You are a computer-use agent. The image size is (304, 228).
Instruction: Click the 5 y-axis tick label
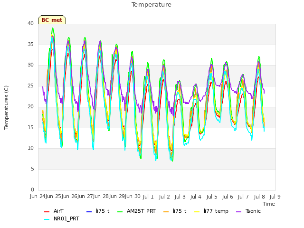(32, 169)
